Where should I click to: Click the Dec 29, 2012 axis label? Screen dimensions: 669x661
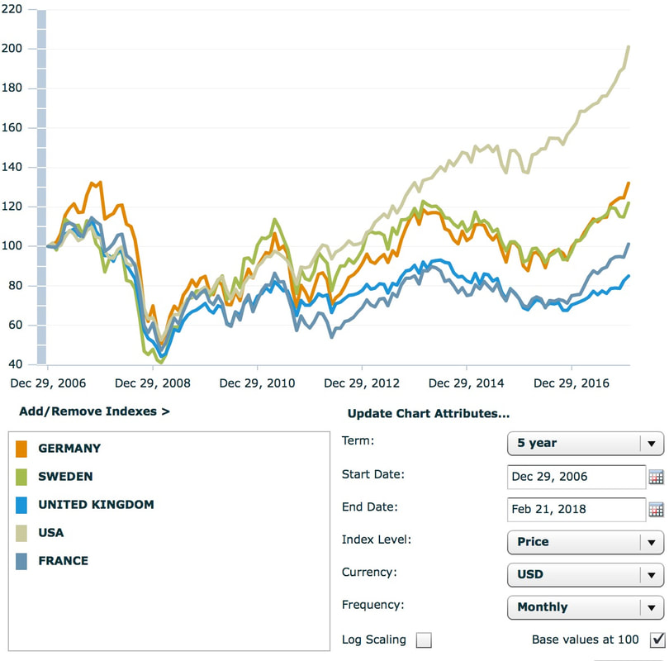click(362, 383)
